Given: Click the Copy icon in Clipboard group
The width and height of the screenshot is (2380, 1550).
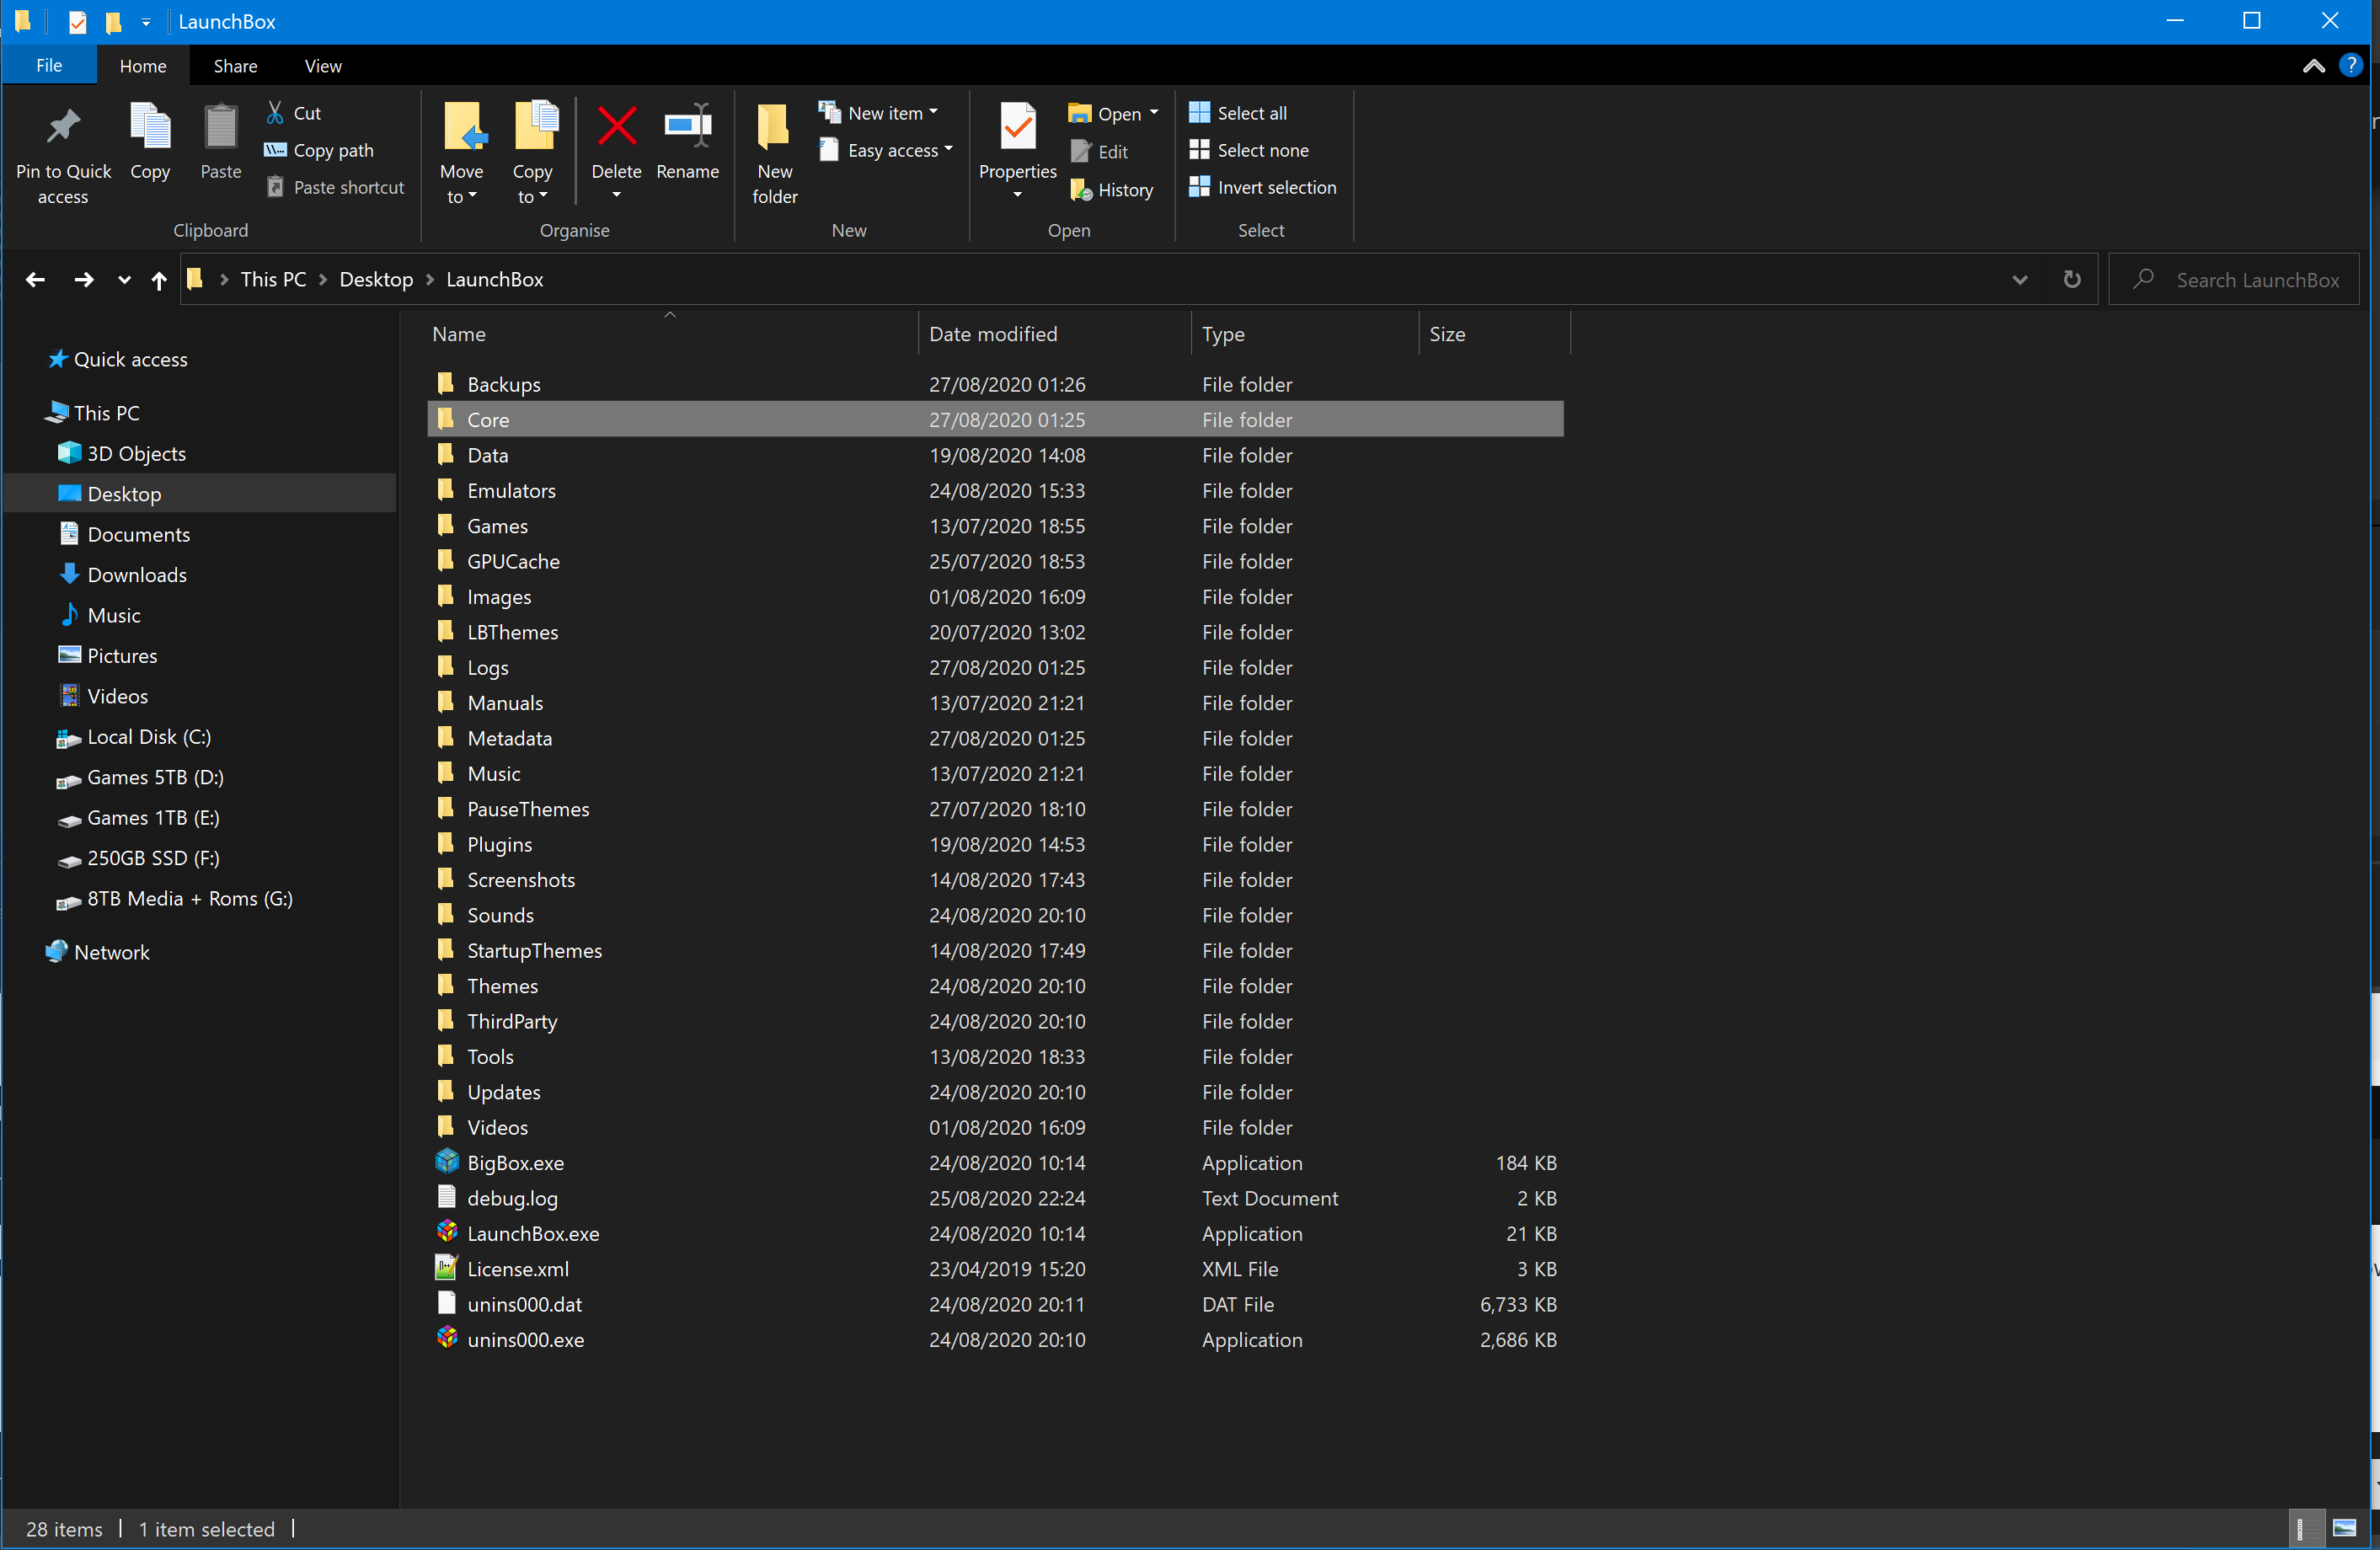Looking at the screenshot, I should tap(150, 127).
